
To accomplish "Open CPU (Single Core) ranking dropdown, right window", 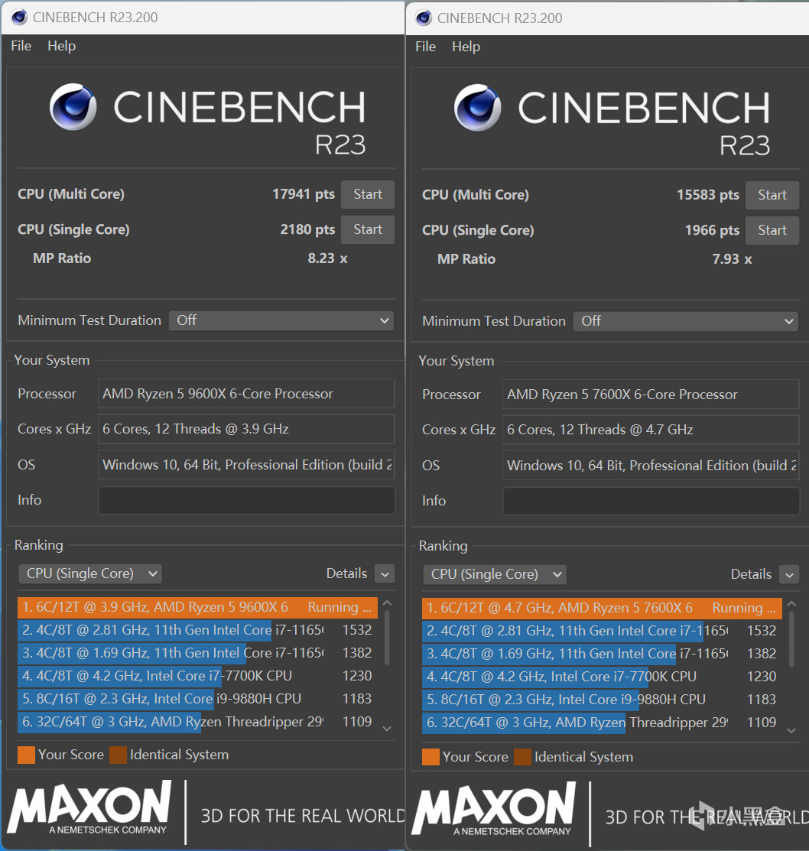I will coord(495,574).
